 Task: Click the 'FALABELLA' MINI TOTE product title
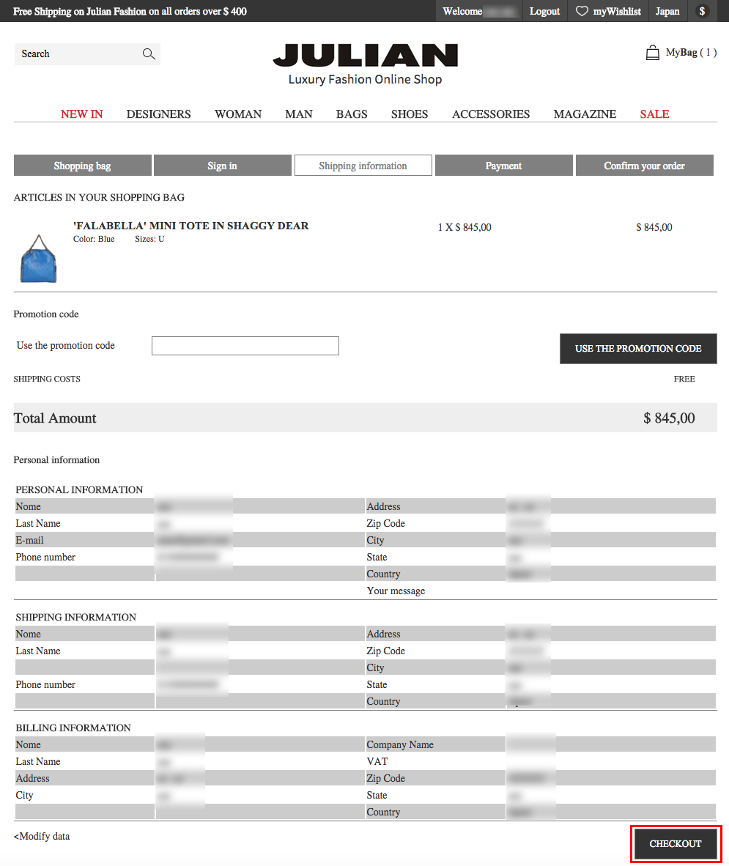click(191, 226)
